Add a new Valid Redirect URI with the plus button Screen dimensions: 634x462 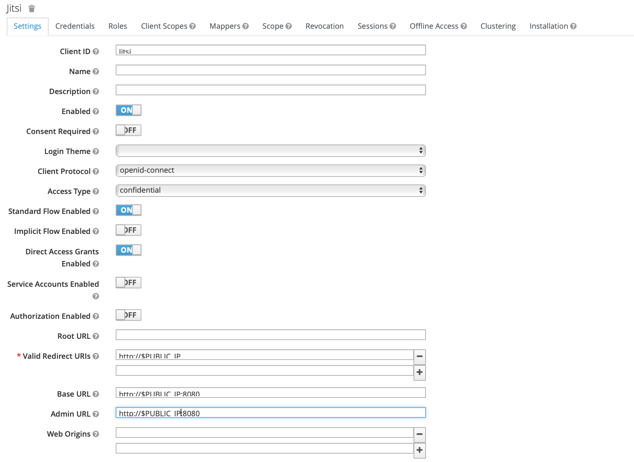419,373
